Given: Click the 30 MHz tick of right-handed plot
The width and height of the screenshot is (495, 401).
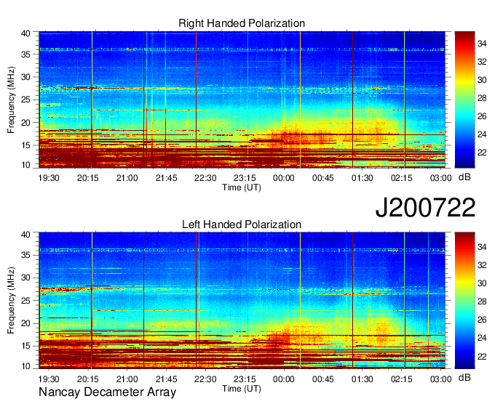Looking at the screenshot, I should (25, 77).
